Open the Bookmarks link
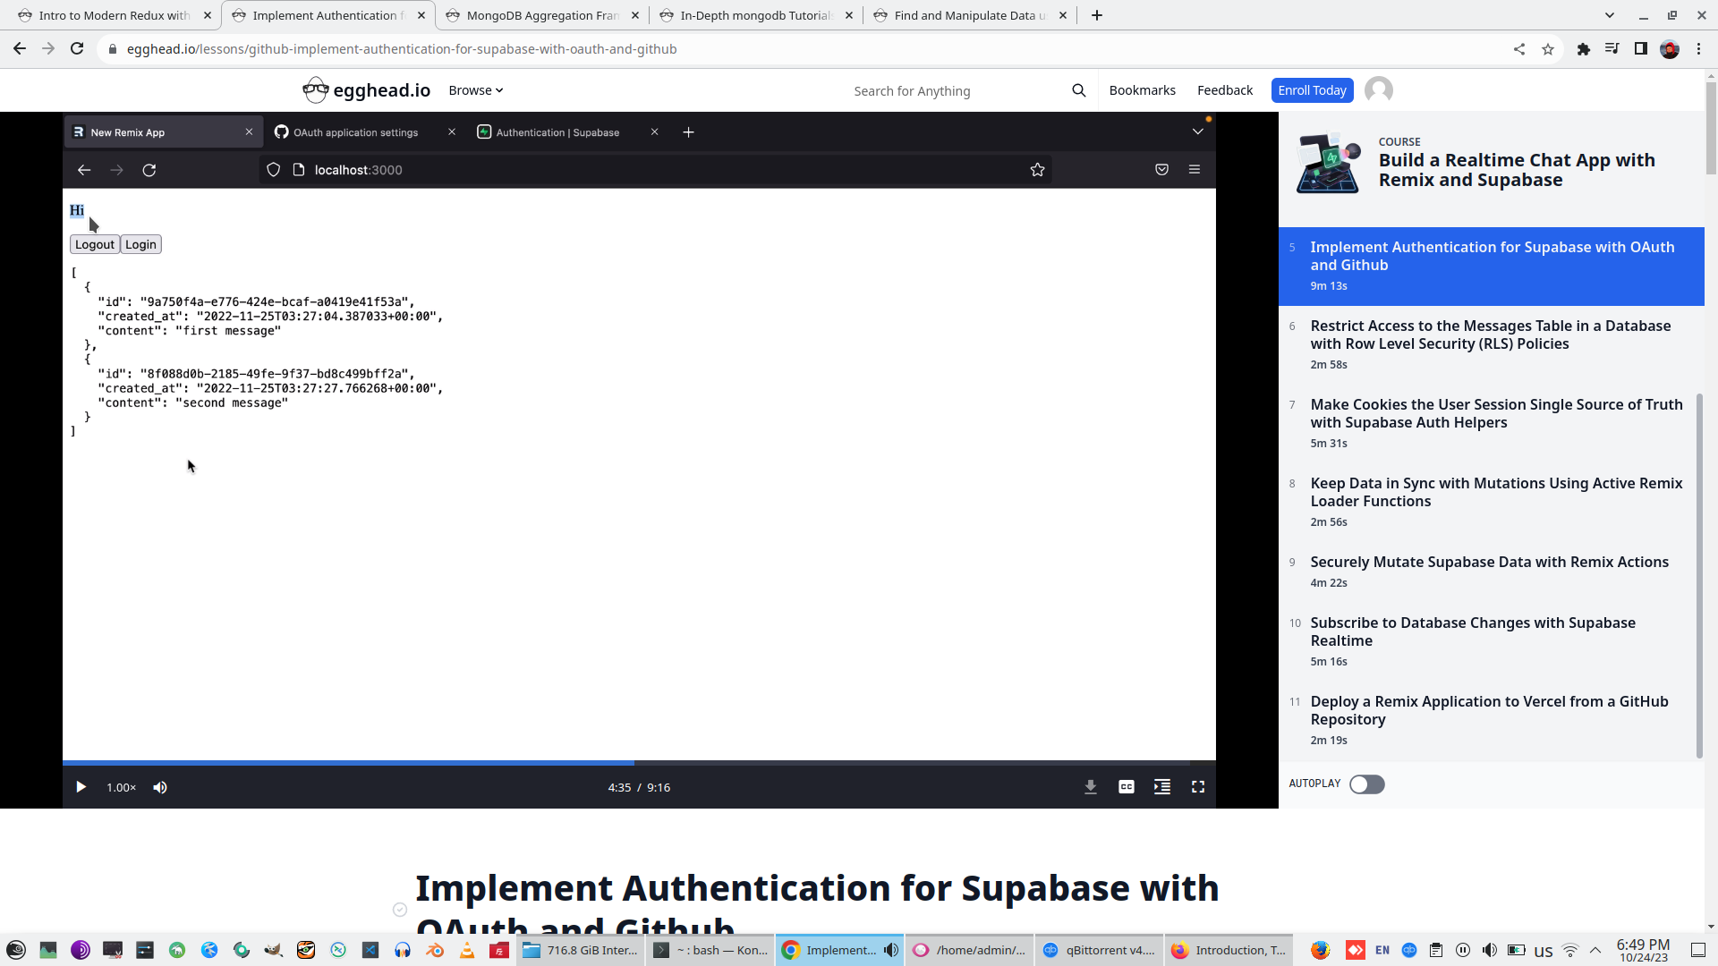 (1142, 90)
